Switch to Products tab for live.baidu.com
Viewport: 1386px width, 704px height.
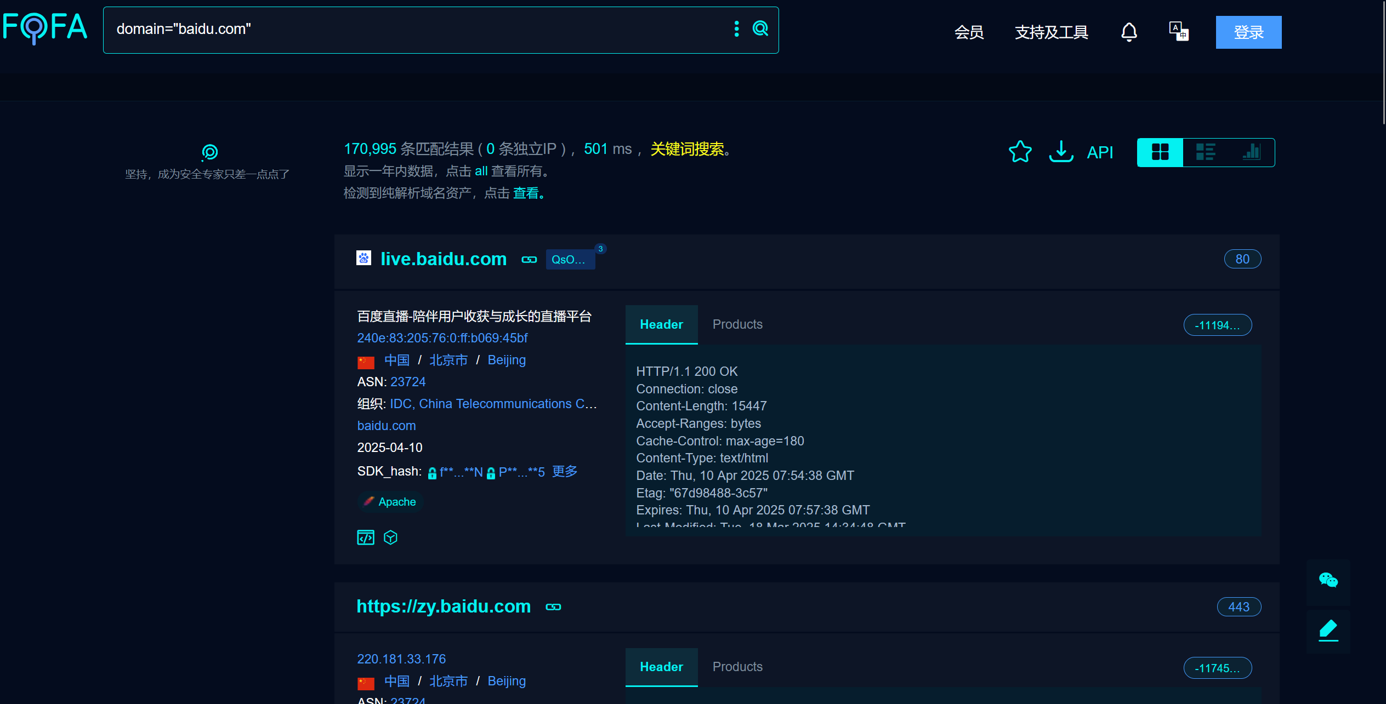coord(737,324)
